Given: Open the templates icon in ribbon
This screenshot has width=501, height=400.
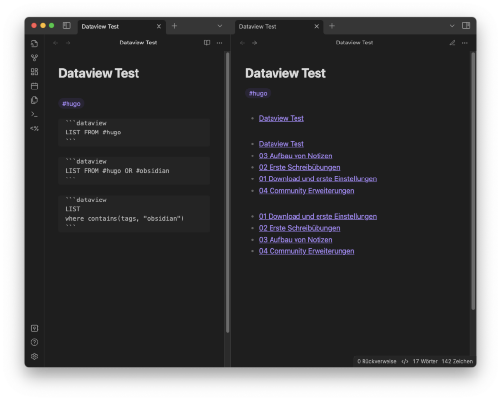Looking at the screenshot, I should point(35,100).
